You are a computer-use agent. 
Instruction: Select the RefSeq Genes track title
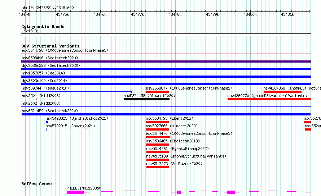[x=36, y=184]
